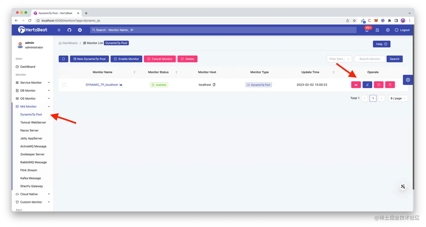Open the 8 / page size selector
This screenshot has height=227, width=426.
pyautogui.click(x=398, y=98)
